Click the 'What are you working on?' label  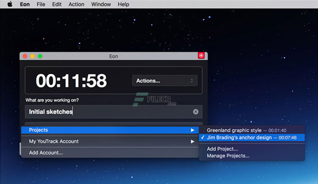pos(52,100)
